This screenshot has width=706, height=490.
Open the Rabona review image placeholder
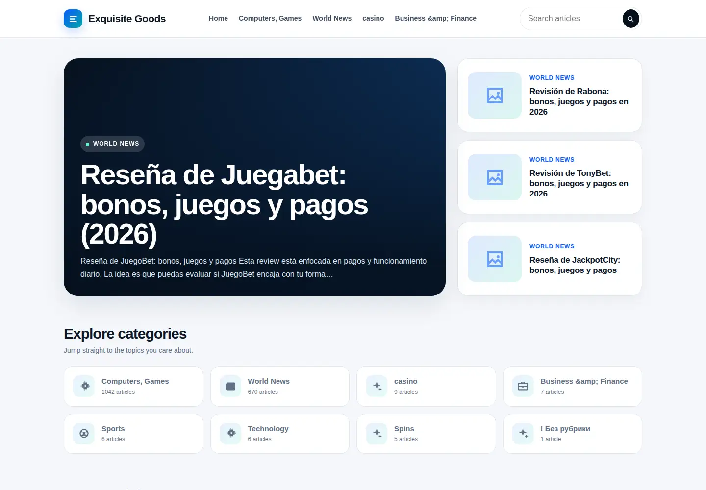pyautogui.click(x=495, y=95)
